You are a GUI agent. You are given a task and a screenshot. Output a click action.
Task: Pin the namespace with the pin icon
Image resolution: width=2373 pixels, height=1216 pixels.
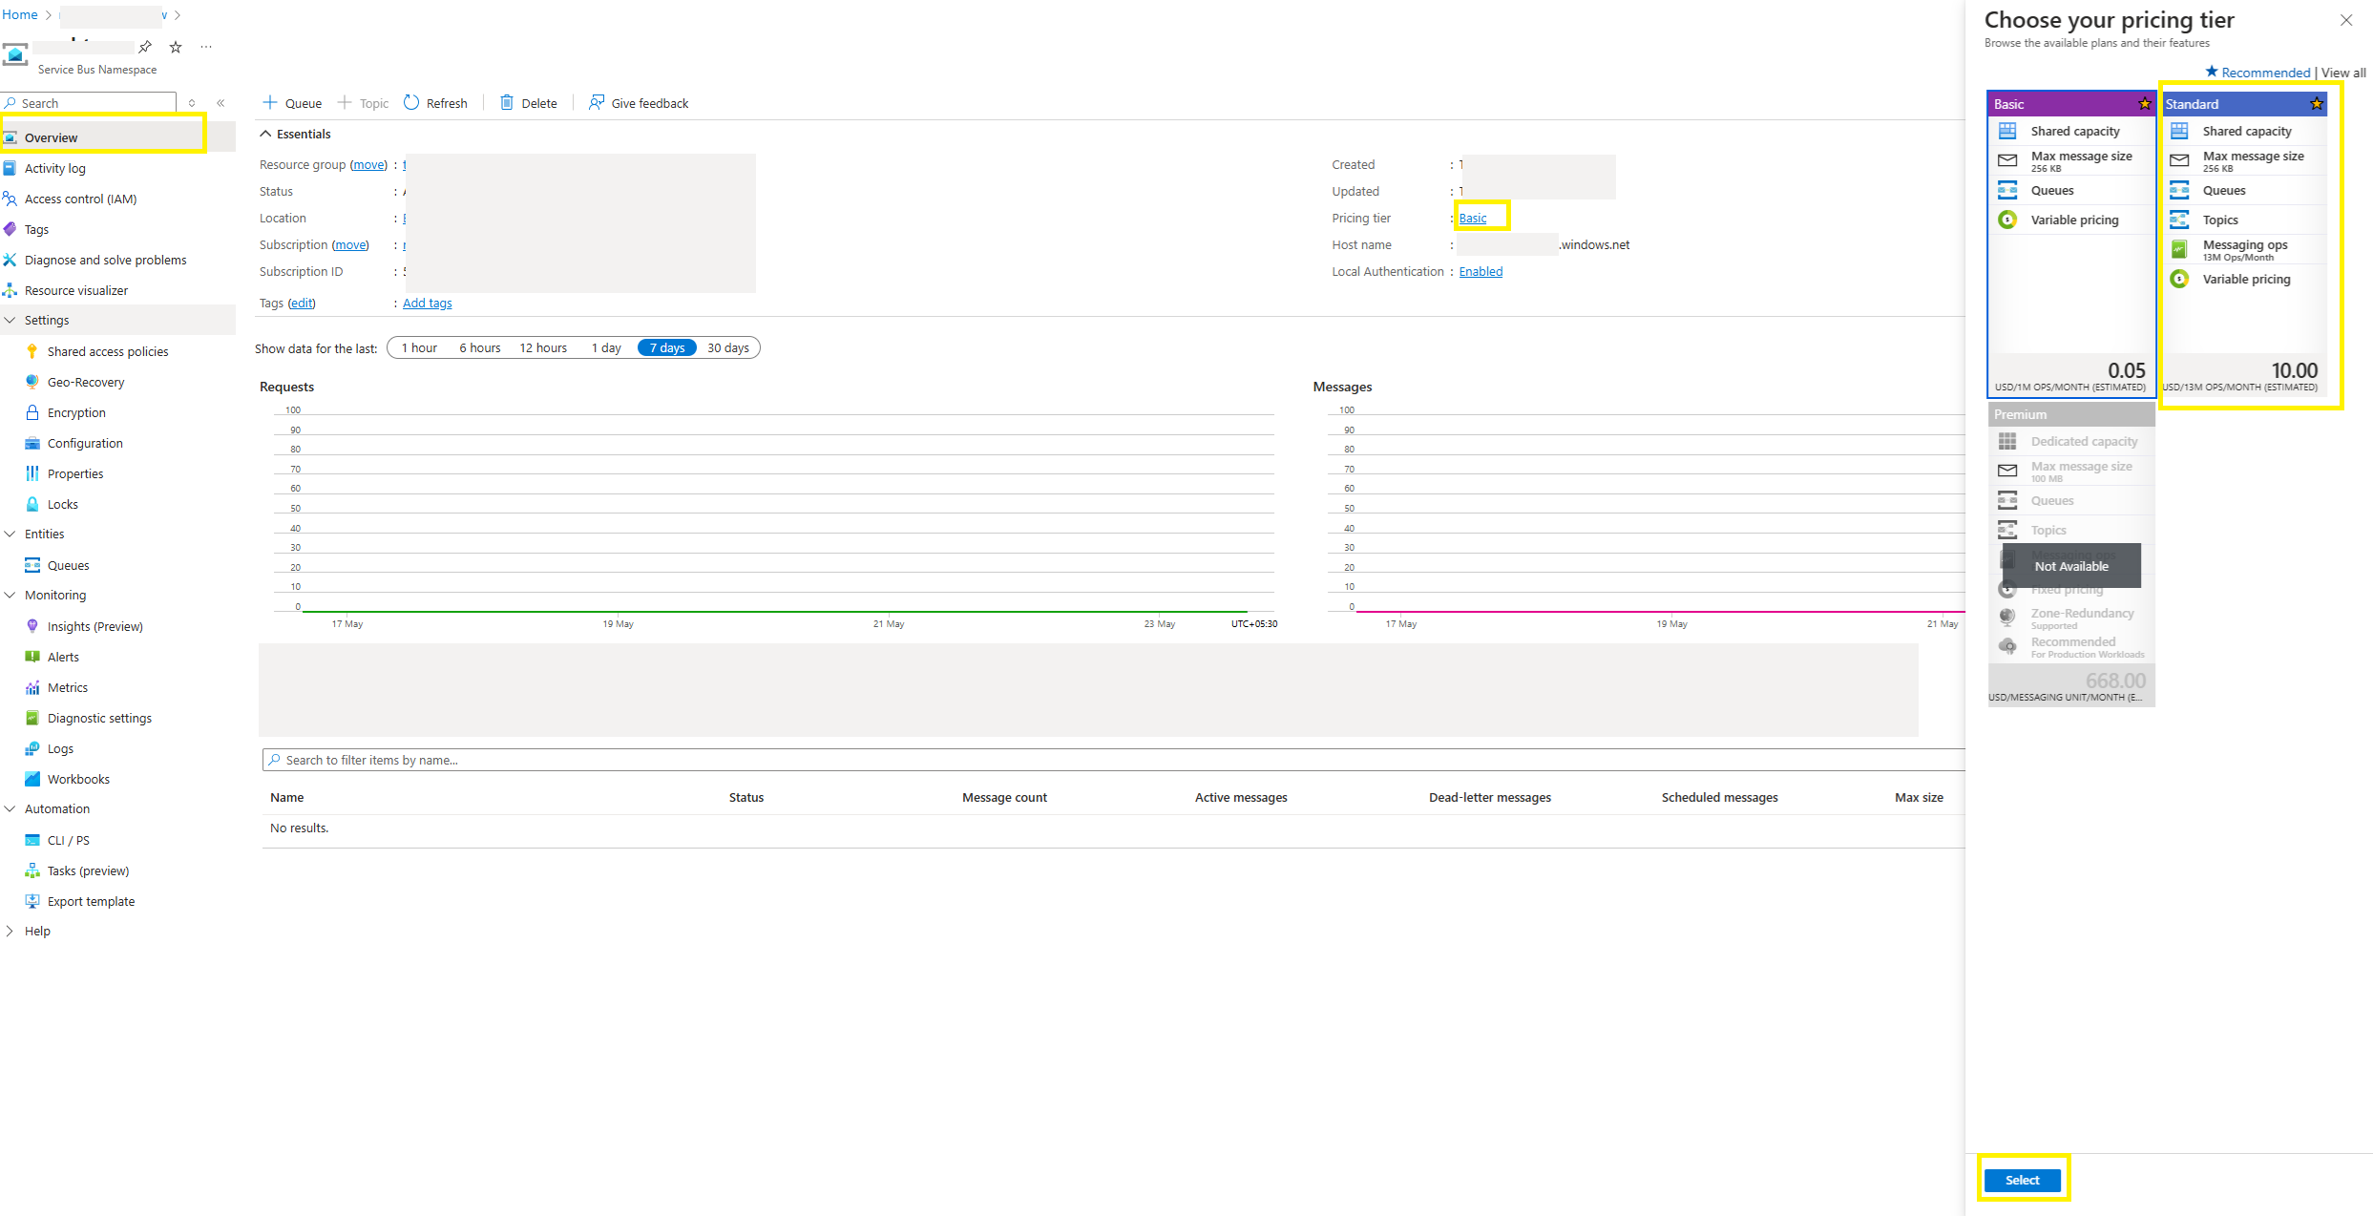[x=145, y=47]
